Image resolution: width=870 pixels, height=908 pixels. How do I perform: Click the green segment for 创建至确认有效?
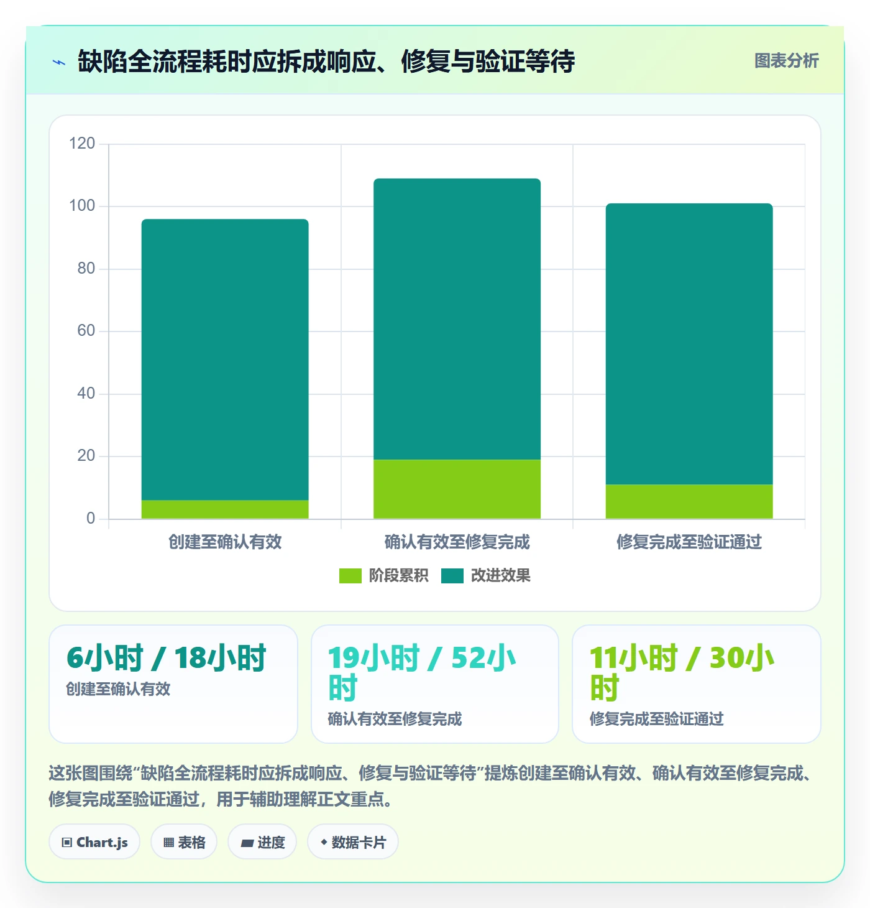225,509
